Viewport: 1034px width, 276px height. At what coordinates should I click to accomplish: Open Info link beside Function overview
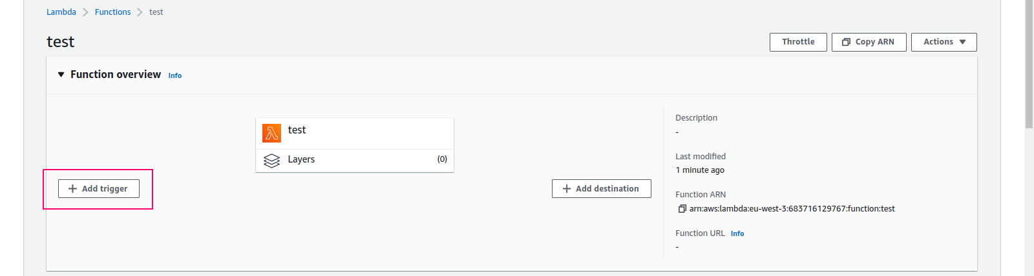point(175,75)
